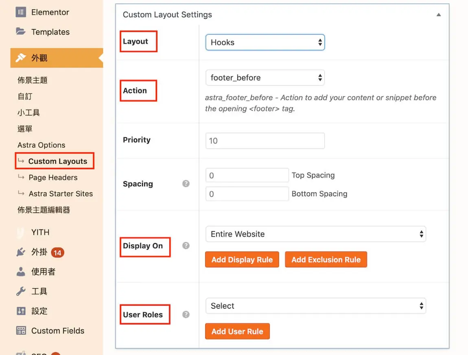The width and height of the screenshot is (468, 355).
Task: Click Add Exclusion Rule button
Action: pos(326,259)
